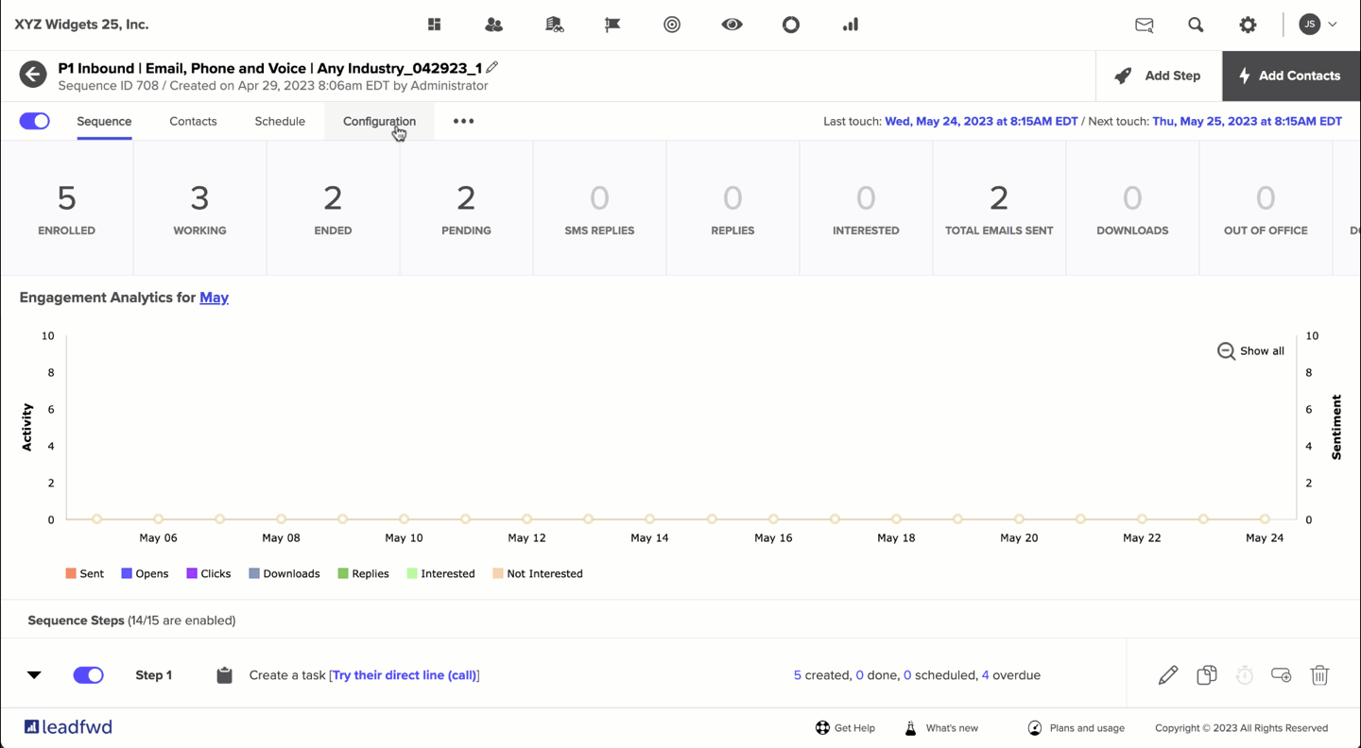This screenshot has width=1361, height=748.
Task: Toggle Sent legend series
Action: (x=84, y=573)
